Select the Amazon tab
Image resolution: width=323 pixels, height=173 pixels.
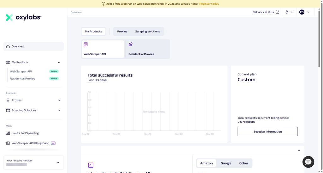click(206, 163)
